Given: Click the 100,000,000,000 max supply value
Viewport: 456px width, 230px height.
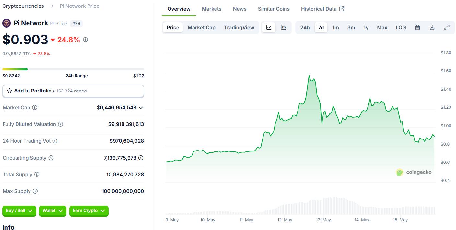Looking at the screenshot, I should (123, 191).
